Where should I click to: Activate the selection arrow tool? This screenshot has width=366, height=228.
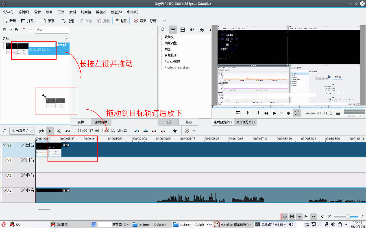click(x=50, y=131)
